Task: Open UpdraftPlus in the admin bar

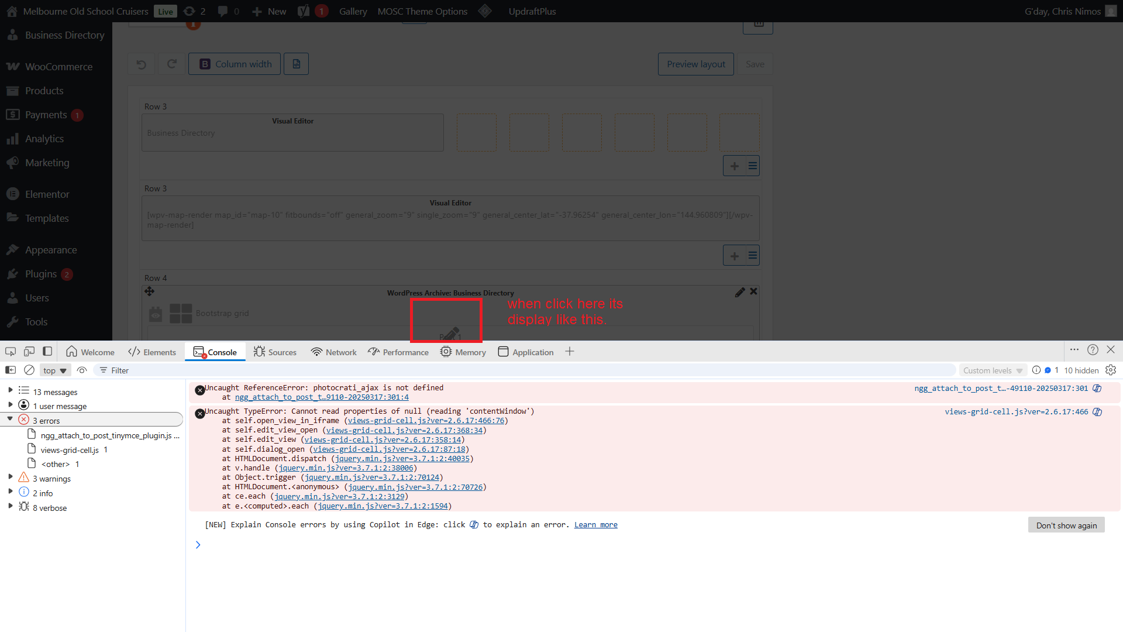Action: [532, 11]
